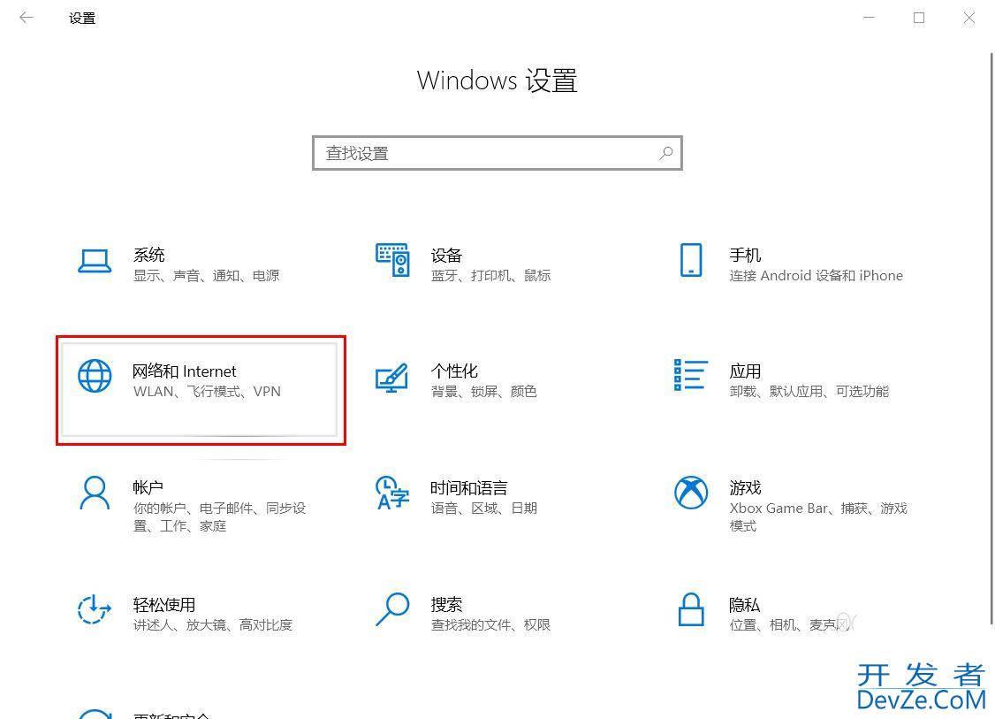995x719 pixels.
Task: Open 手机 settings title
Action: pos(745,256)
